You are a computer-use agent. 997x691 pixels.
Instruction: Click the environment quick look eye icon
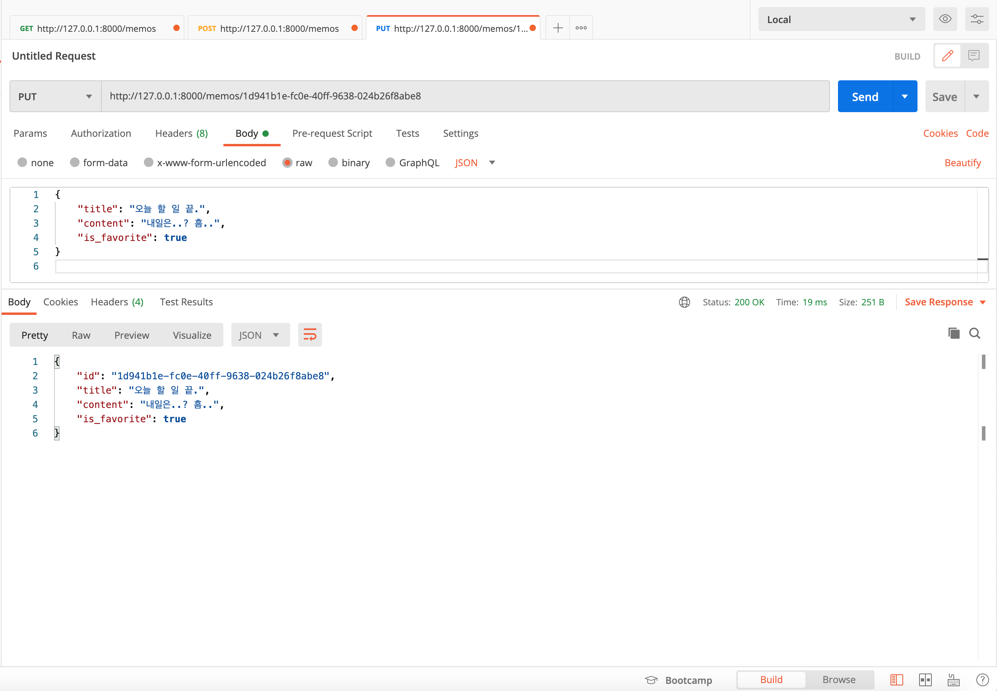945,19
